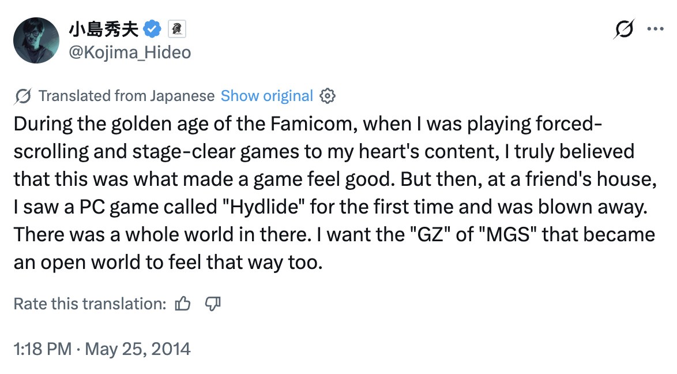Rate the translation with thumbs down
This screenshot has height=374, width=677.
[x=213, y=304]
